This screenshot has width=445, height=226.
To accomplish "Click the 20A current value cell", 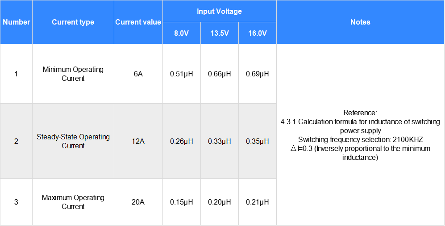I will [138, 202].
